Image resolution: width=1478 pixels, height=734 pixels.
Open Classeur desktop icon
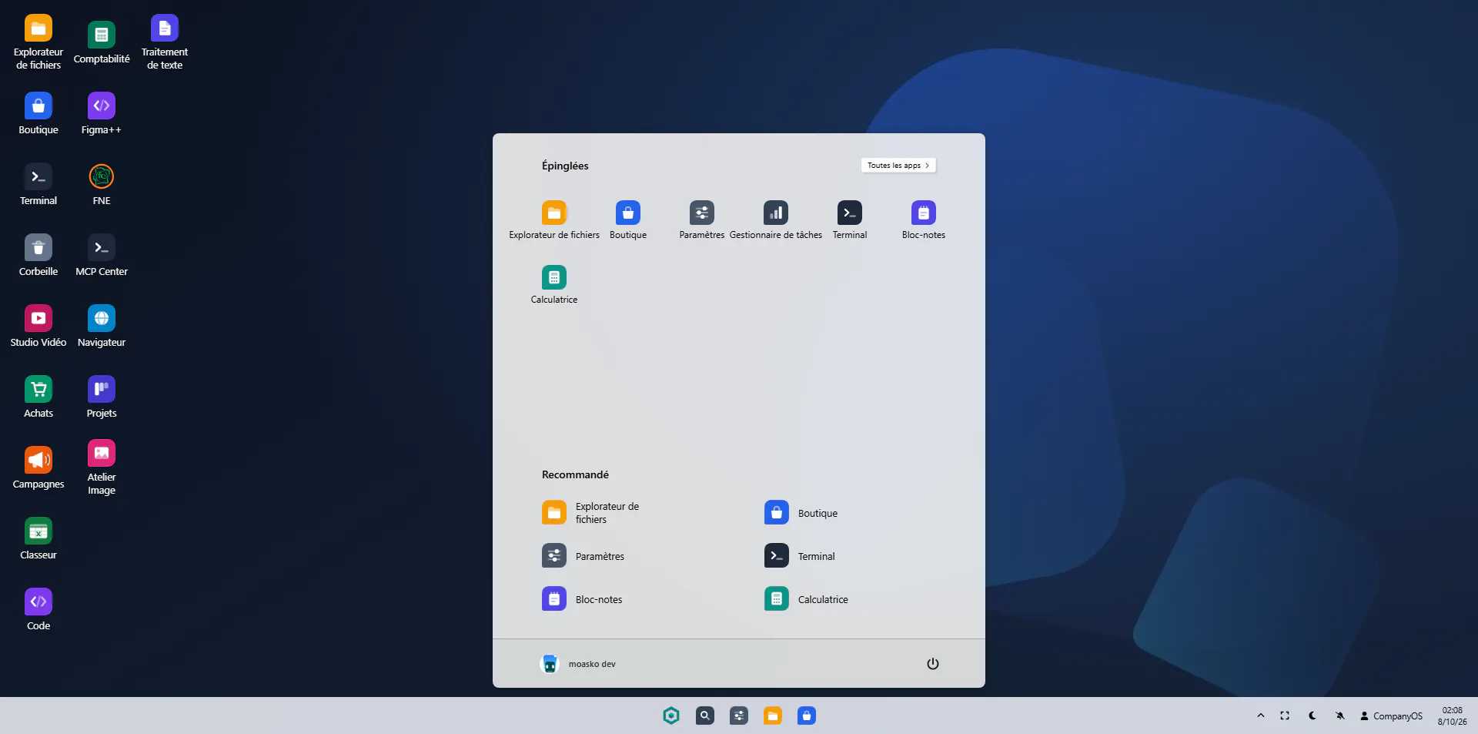[x=38, y=539]
